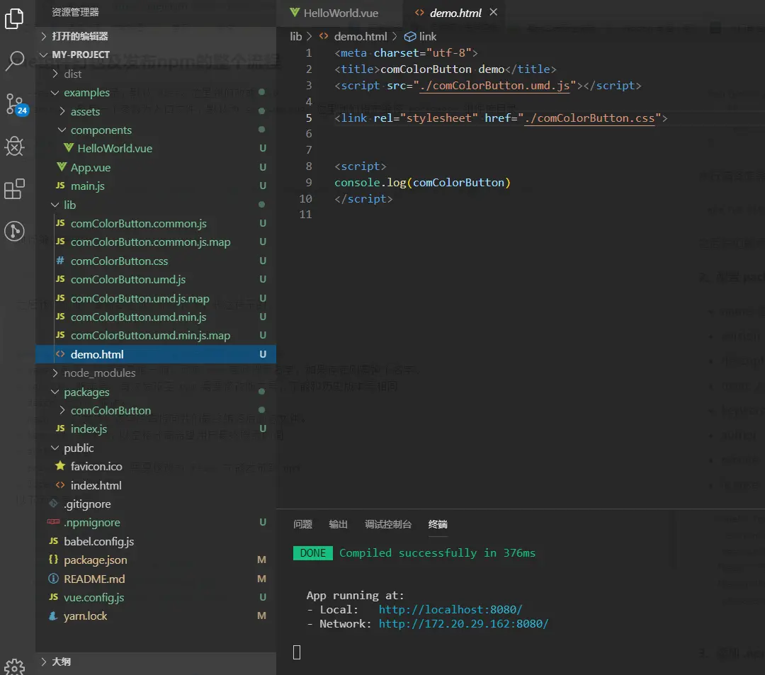Screen dimensions: 765x675
Task: Open comColorButton.common.js file
Action: coord(156,223)
